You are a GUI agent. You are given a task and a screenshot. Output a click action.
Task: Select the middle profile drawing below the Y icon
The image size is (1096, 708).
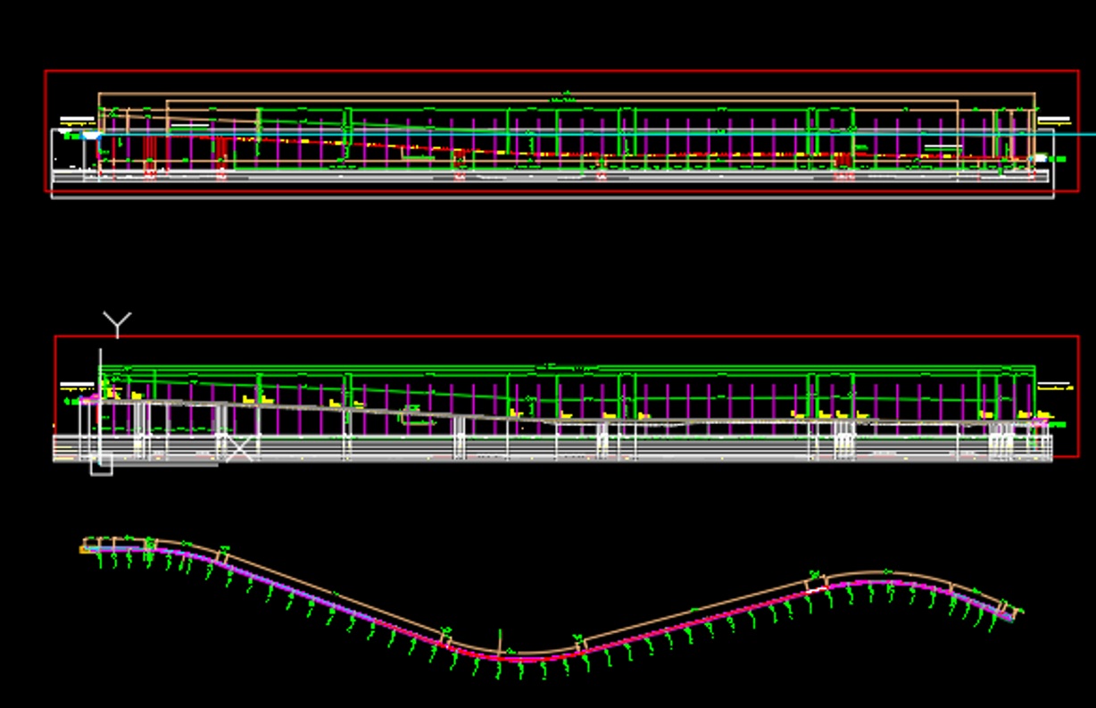(567, 398)
